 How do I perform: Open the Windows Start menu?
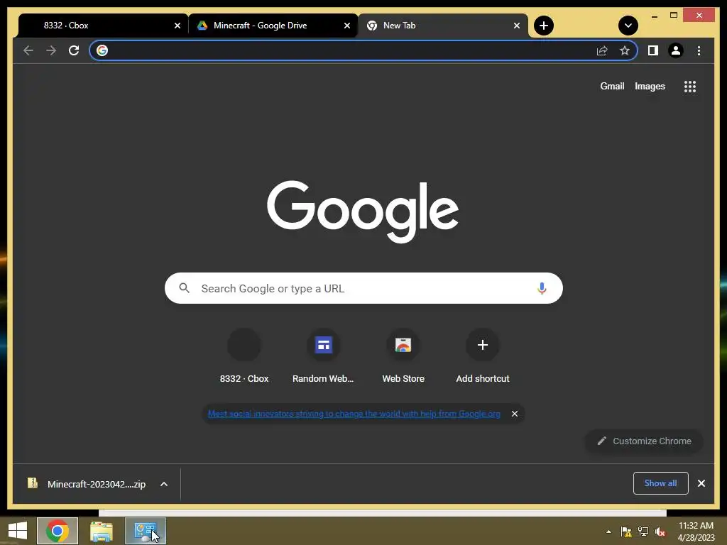point(17,531)
